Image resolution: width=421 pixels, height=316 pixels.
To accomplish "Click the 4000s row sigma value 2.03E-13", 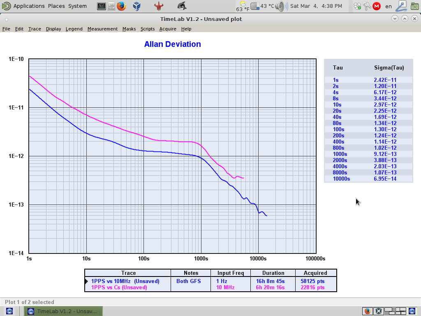I will tap(385, 166).
